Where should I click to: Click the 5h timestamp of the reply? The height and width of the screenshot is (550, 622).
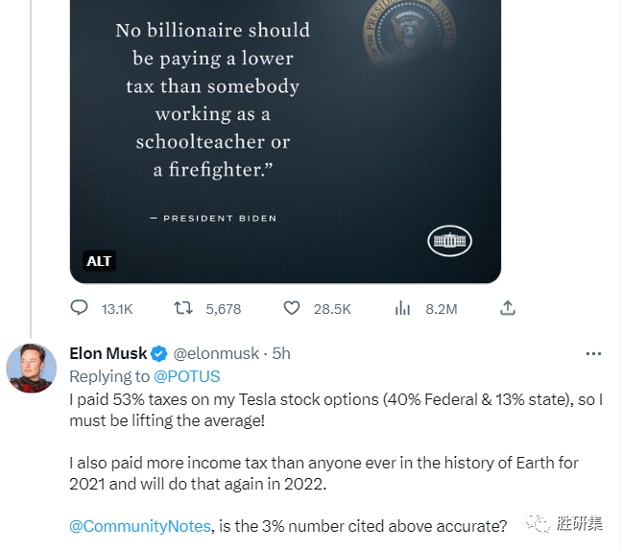pos(281,353)
